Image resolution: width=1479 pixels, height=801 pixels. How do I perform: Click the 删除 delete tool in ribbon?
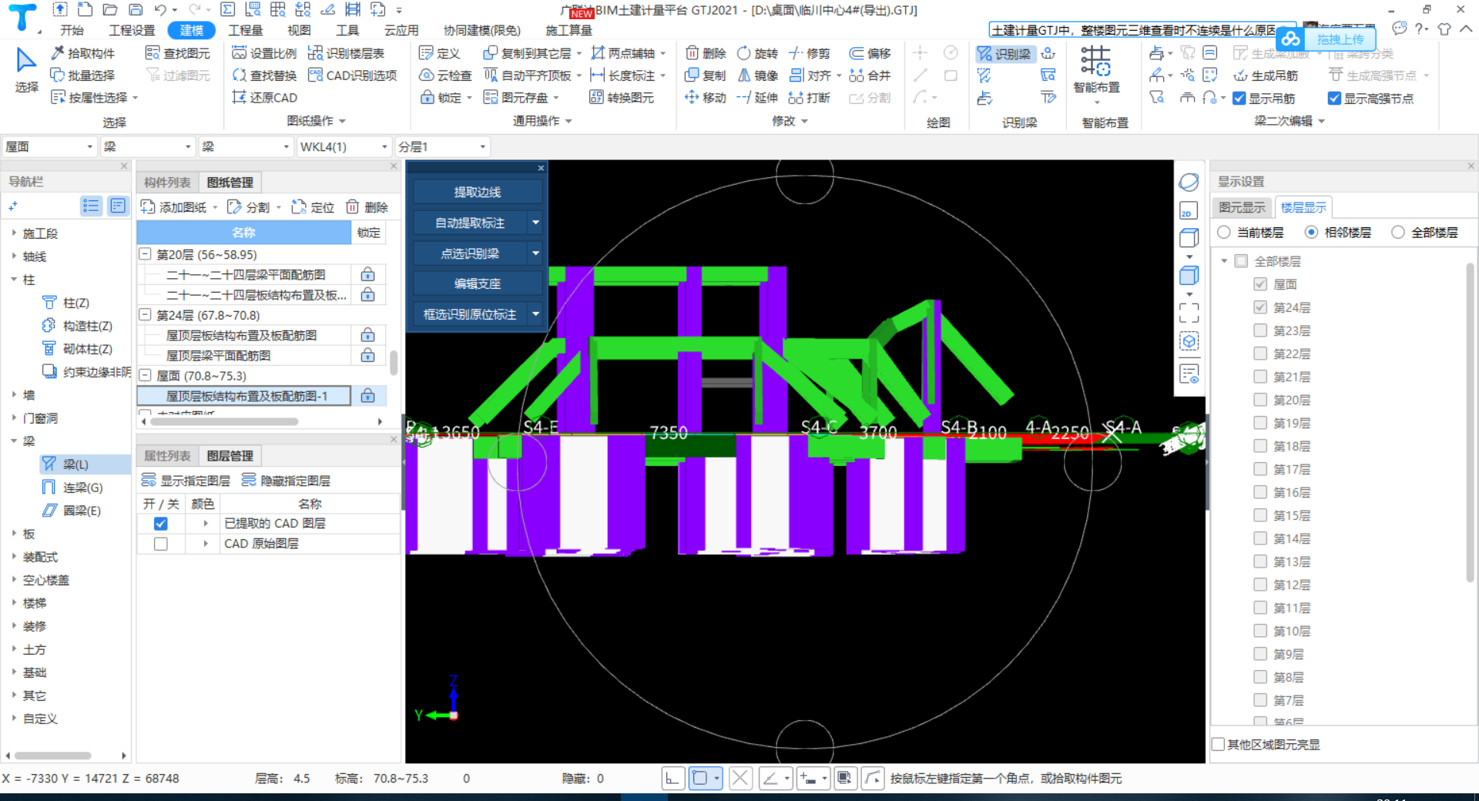706,53
